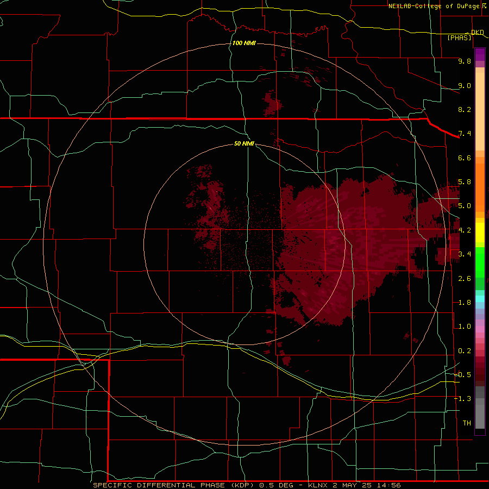Click the orange segment of color bar
This screenshot has height=489, width=489.
[x=480, y=187]
